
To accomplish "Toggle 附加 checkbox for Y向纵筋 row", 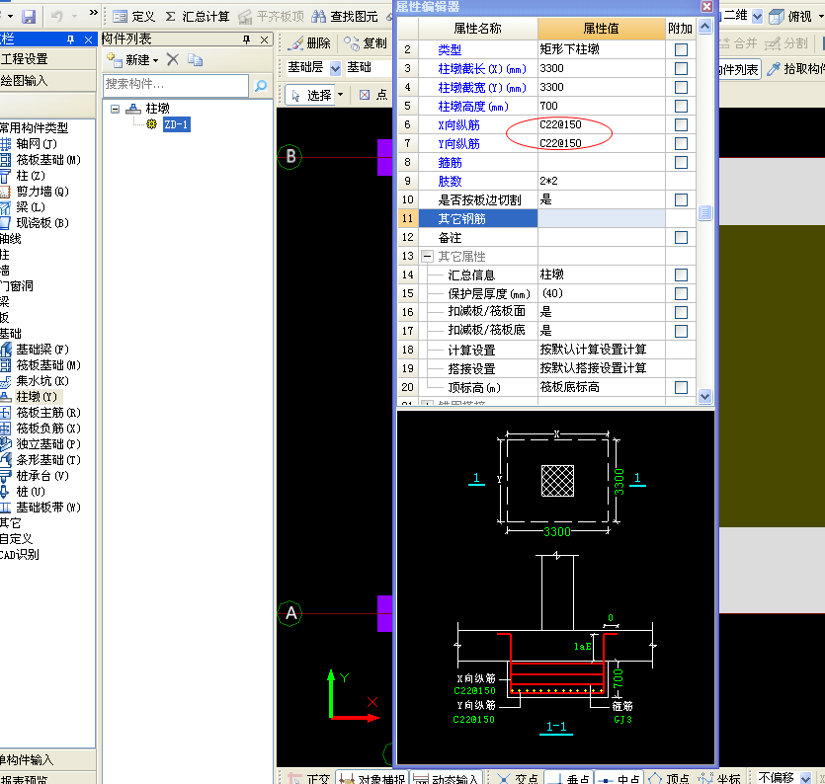I will tap(681, 143).
